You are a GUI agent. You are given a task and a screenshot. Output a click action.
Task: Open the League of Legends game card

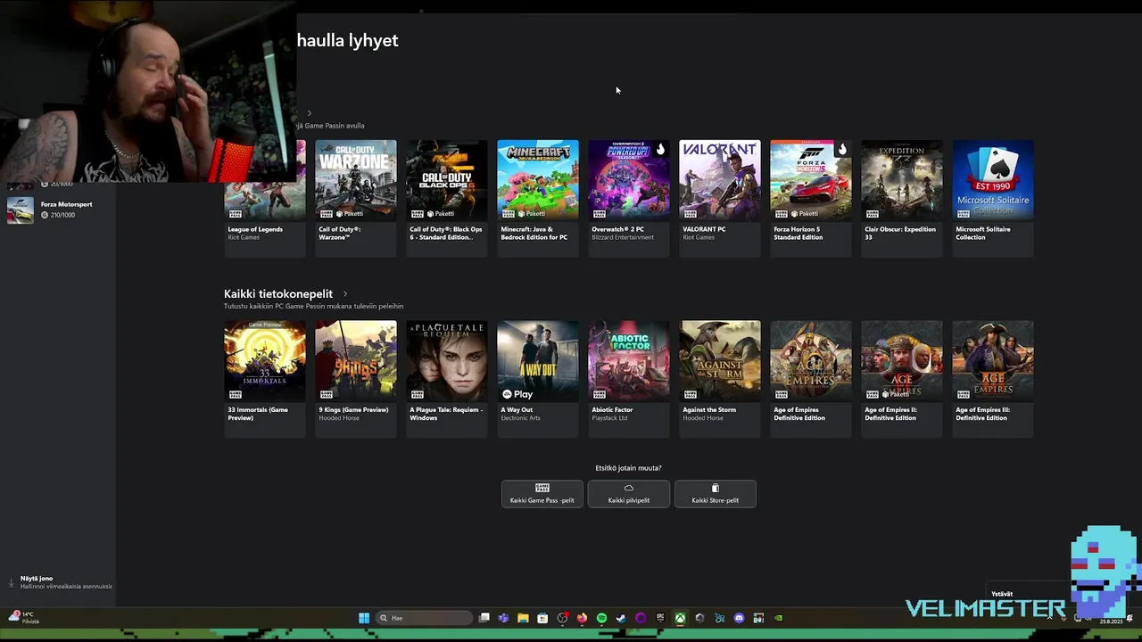pyautogui.click(x=265, y=199)
